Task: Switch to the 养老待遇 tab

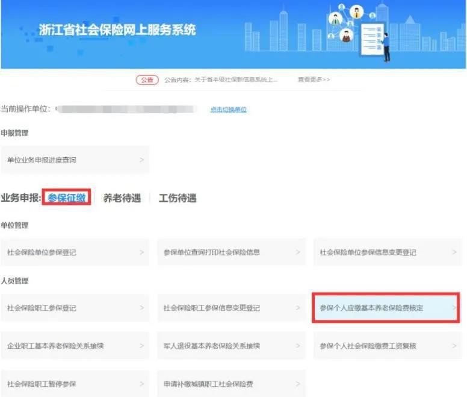Action: pyautogui.click(x=122, y=198)
